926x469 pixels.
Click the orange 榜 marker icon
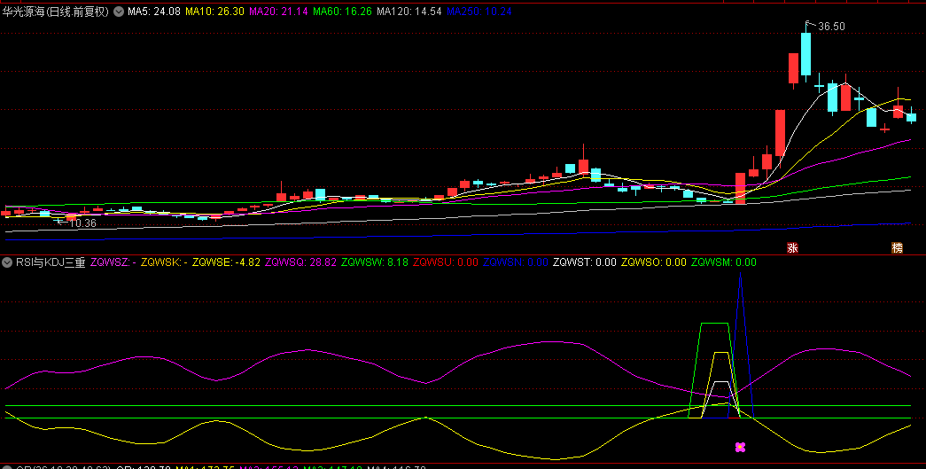point(897,248)
